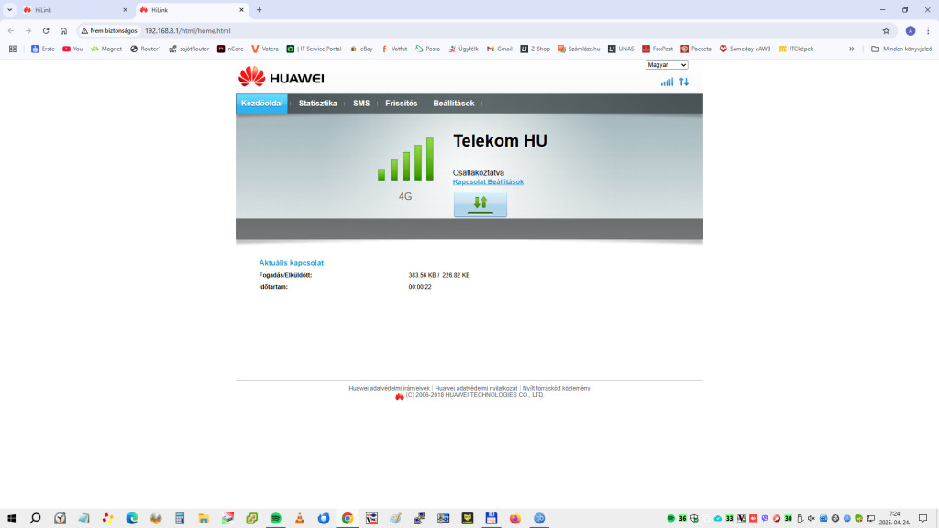Click the header data transfer arrows icon
The width and height of the screenshot is (939, 528).
tap(684, 82)
